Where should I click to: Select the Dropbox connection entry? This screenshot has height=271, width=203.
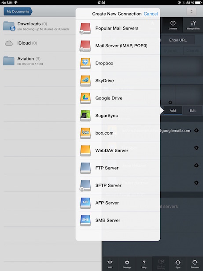coord(118,63)
